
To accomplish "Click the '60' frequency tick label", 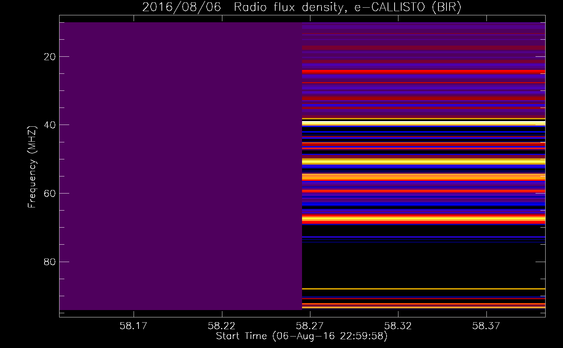I will (50, 193).
